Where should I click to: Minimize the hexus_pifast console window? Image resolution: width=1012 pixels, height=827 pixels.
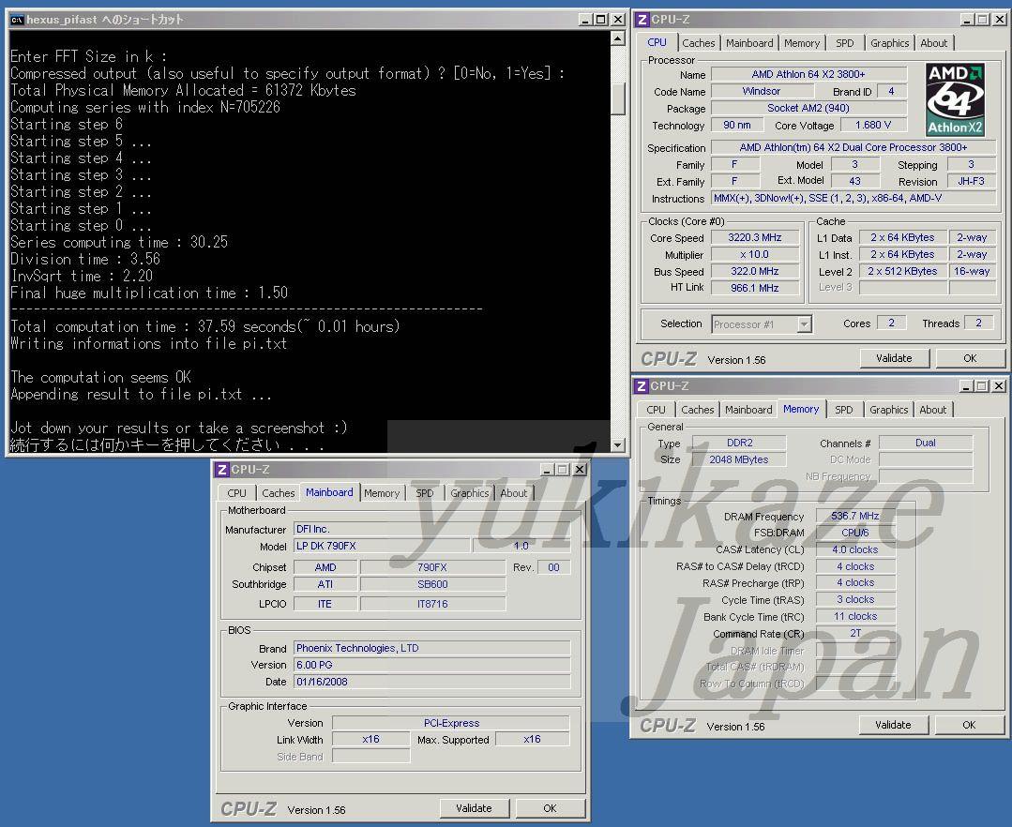pyautogui.click(x=584, y=20)
